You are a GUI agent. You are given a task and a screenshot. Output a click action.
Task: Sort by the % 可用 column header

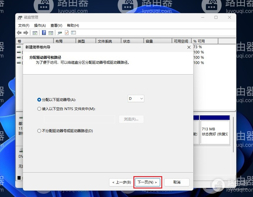205,41
